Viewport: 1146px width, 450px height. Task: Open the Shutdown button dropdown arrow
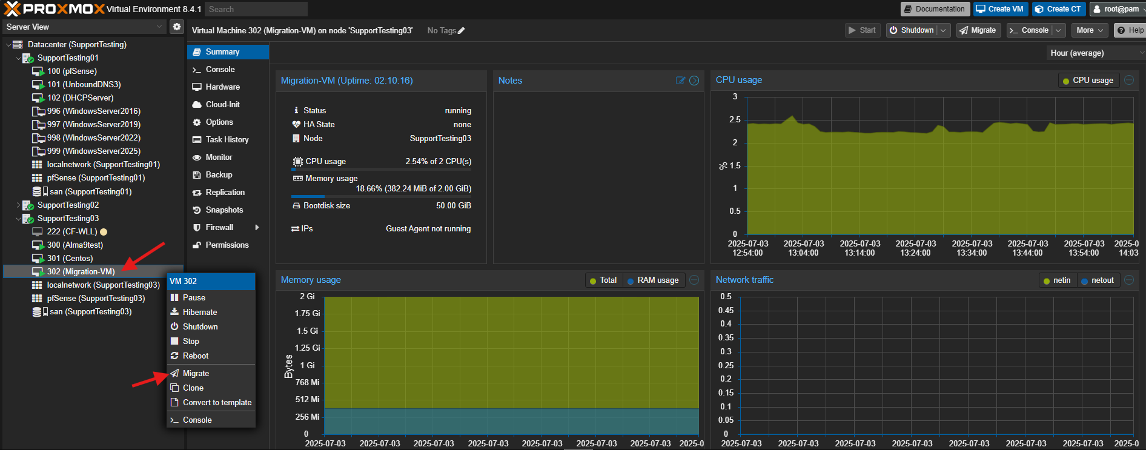pos(944,30)
